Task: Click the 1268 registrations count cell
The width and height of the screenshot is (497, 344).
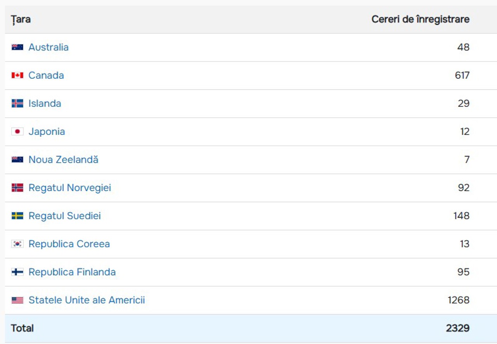Action: (x=458, y=300)
